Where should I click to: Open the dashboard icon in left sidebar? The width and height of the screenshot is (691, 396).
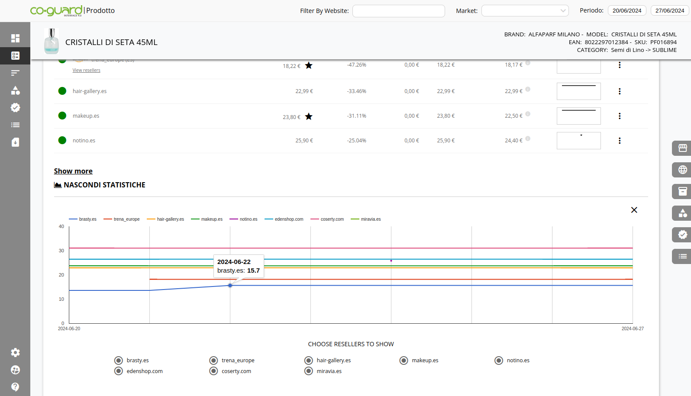coord(15,38)
